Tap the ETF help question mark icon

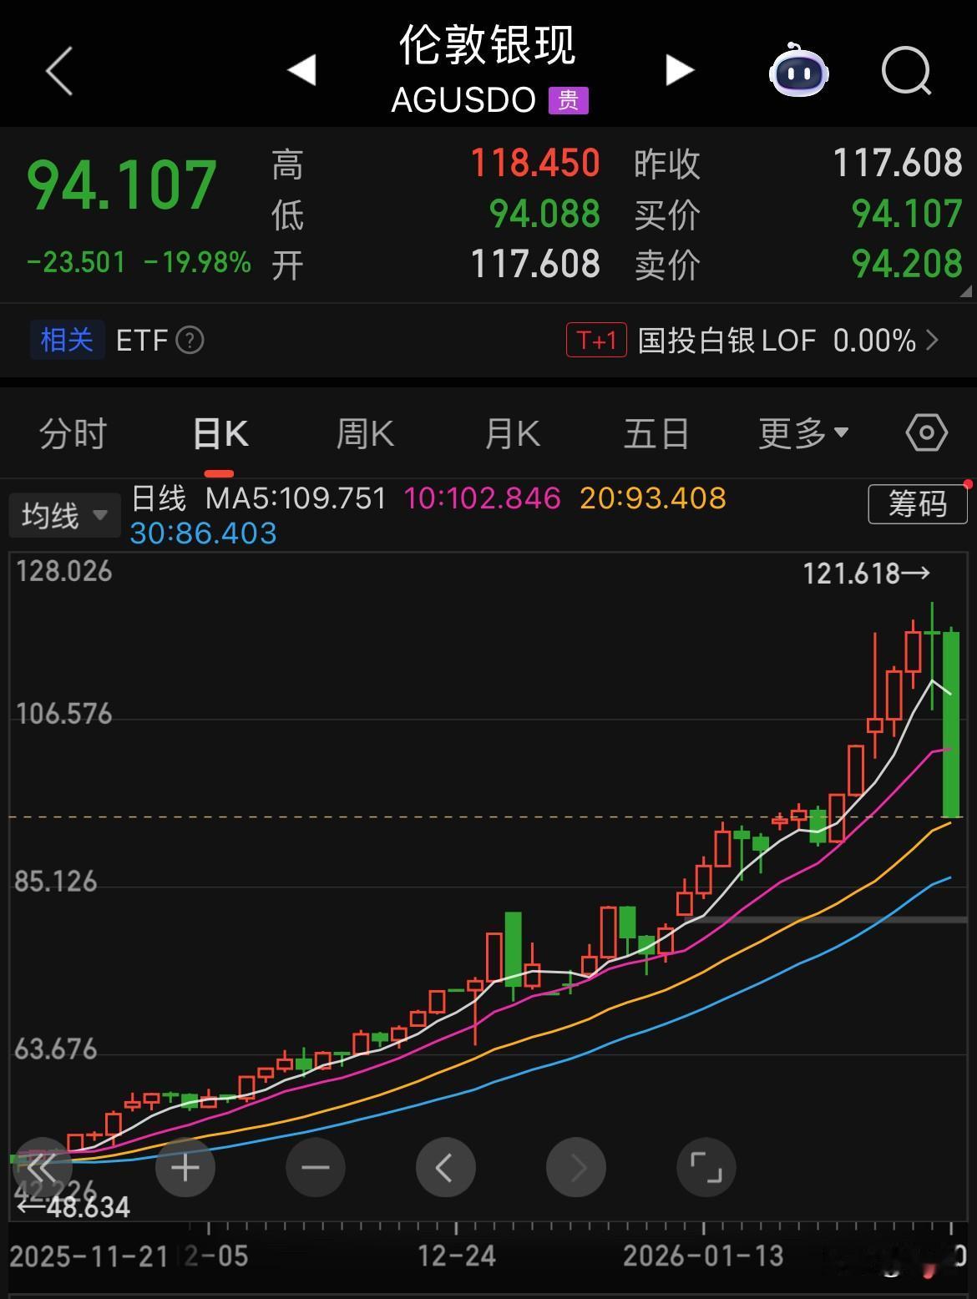coord(190,341)
